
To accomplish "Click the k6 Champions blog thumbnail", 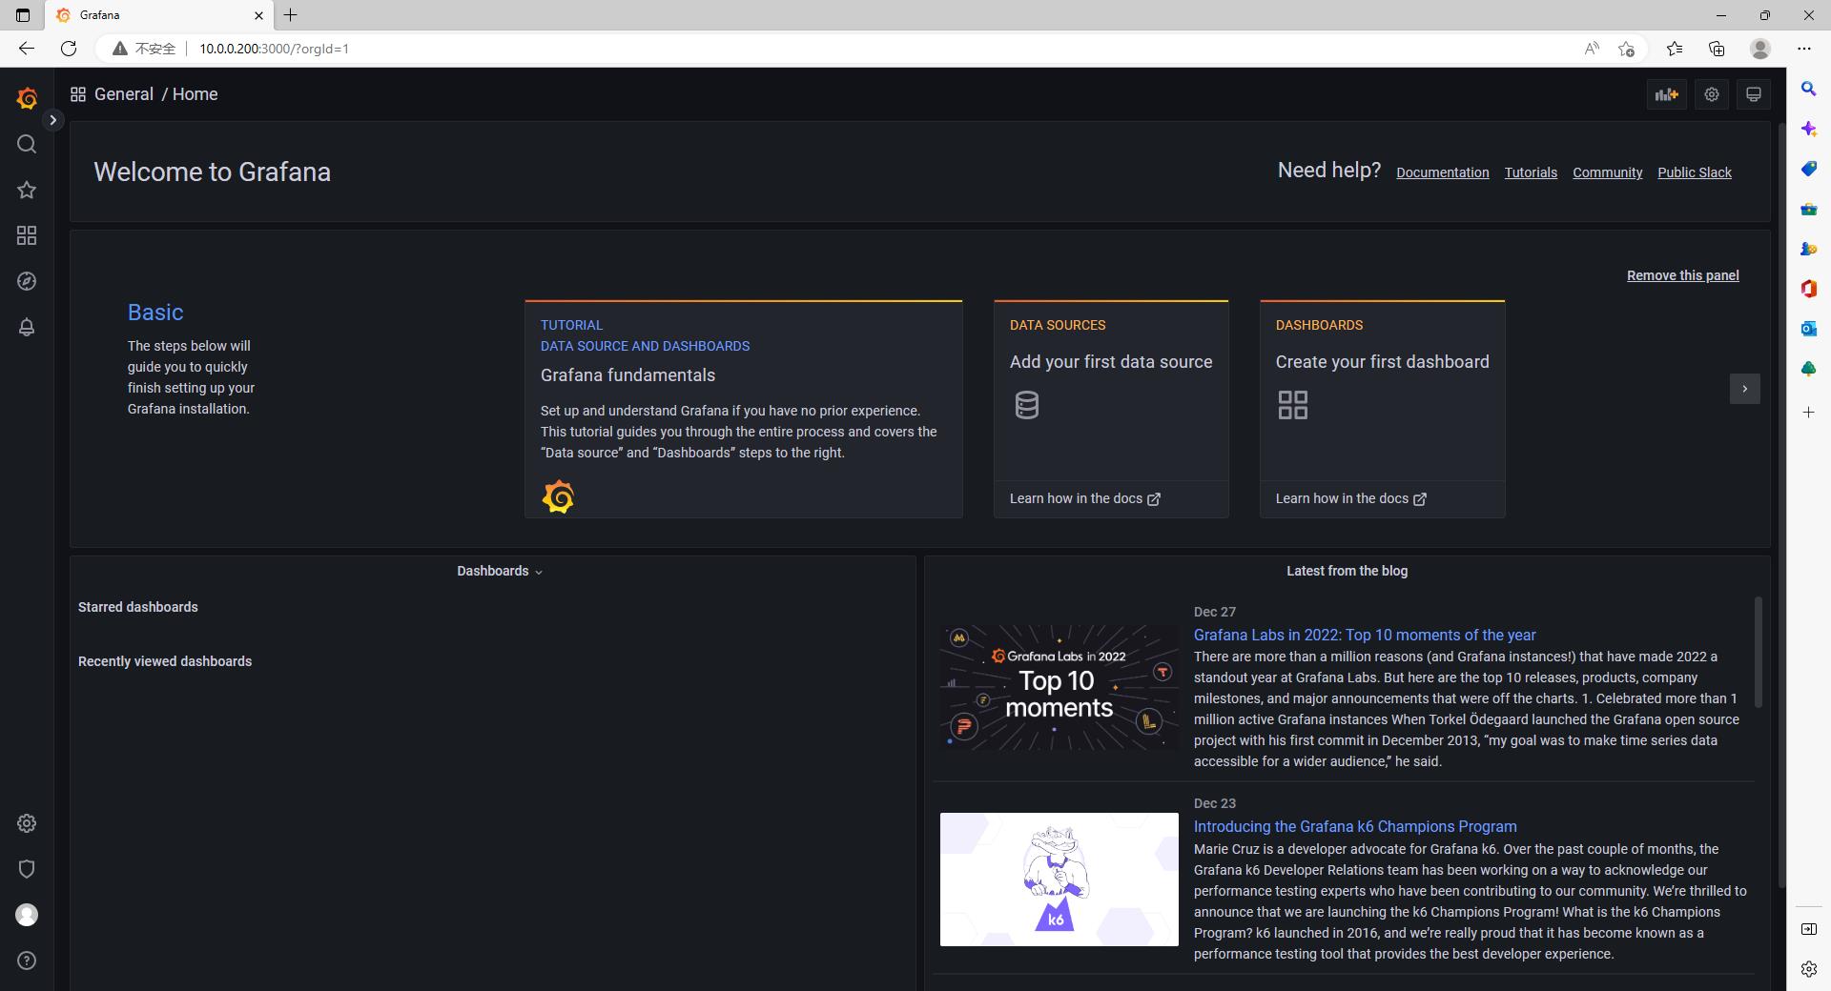I will click(1059, 880).
